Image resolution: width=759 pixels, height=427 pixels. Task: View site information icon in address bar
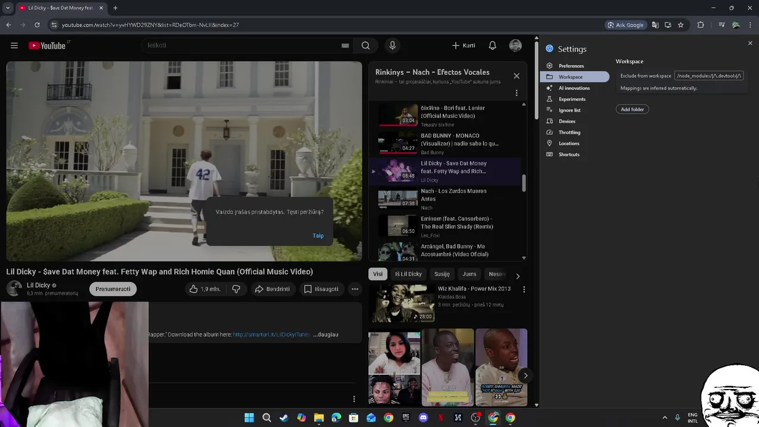[x=54, y=25]
